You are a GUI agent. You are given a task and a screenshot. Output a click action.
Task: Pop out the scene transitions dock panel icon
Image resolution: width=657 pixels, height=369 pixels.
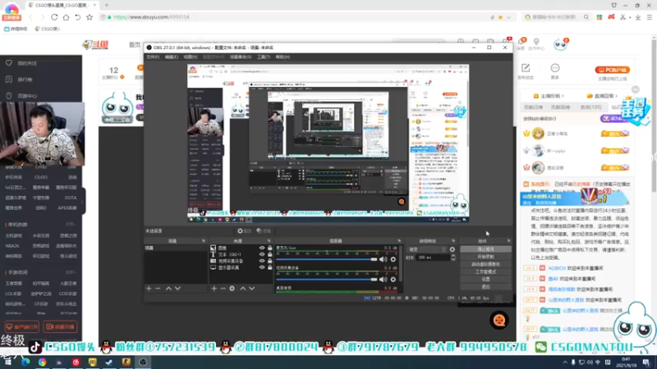pyautogui.click(x=453, y=241)
